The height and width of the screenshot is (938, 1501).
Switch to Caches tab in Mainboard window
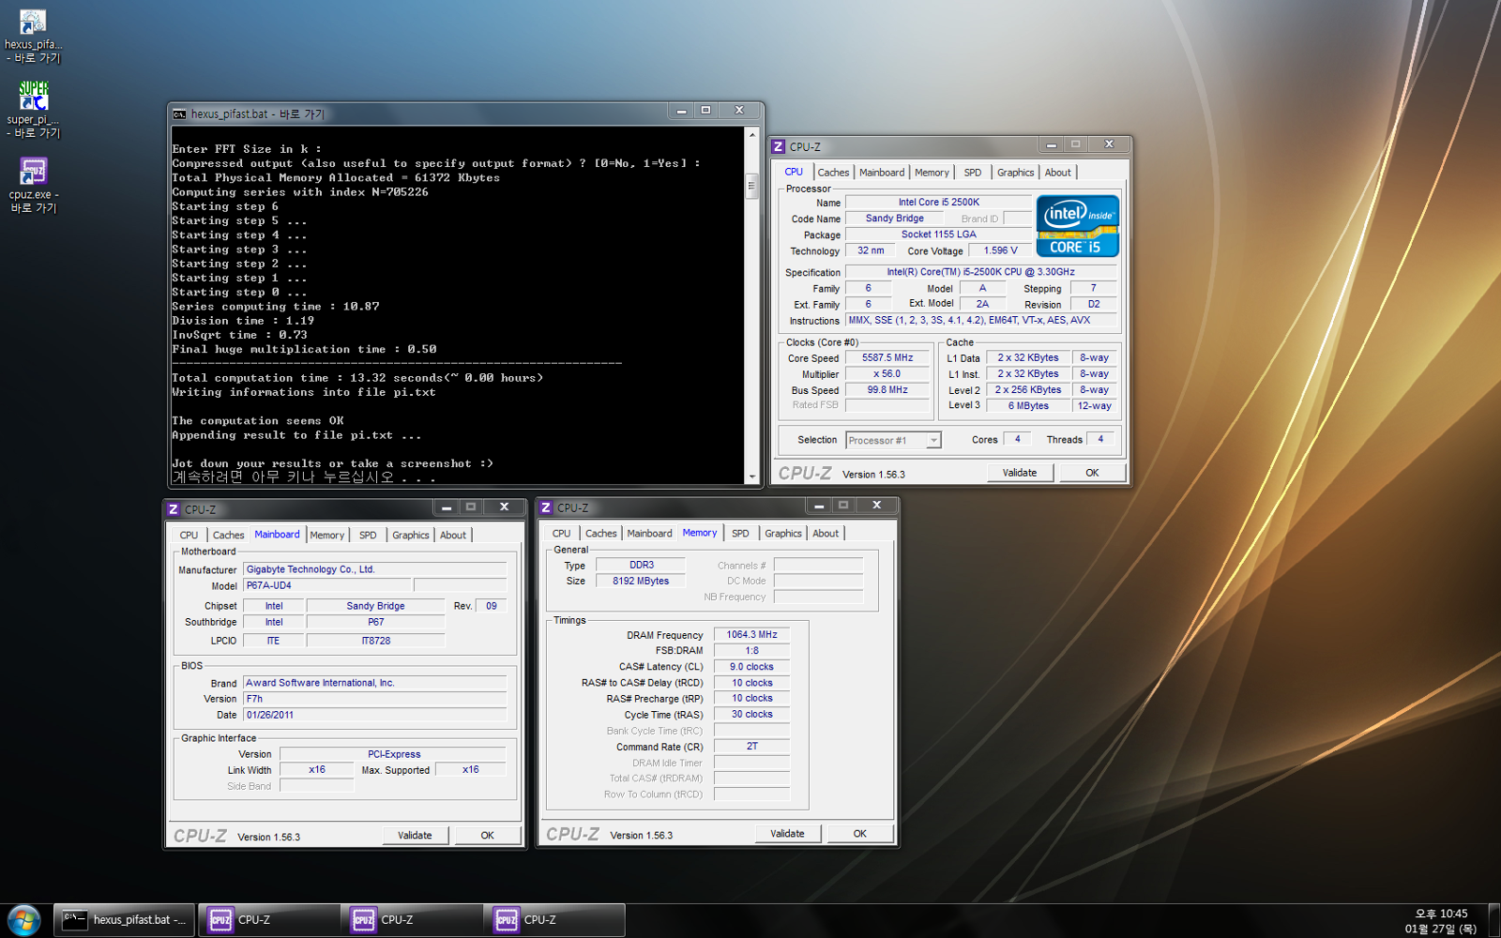228,536
